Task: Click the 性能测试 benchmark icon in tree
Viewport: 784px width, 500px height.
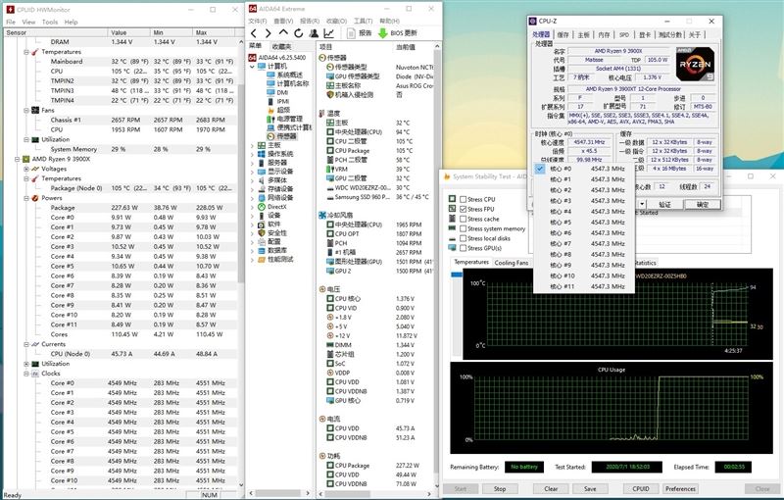Action: [x=262, y=260]
